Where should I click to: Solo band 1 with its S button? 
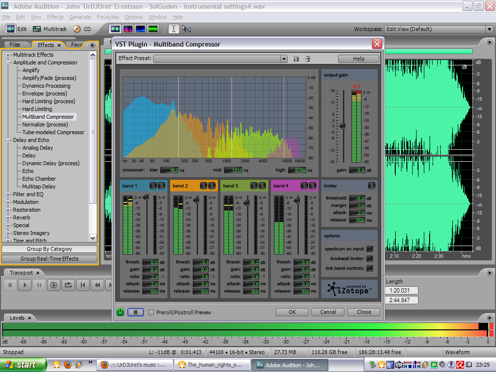coord(153,186)
